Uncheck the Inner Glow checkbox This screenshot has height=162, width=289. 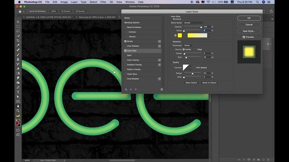click(x=126, y=51)
